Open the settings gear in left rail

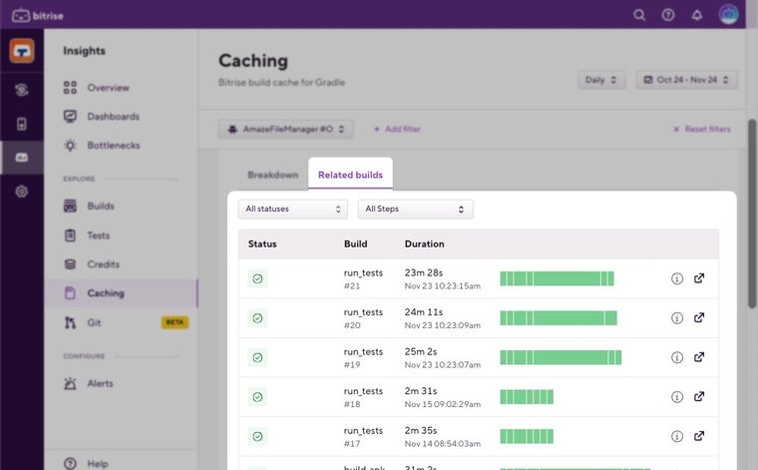tap(22, 192)
